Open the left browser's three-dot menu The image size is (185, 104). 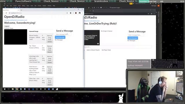click(82, 13)
